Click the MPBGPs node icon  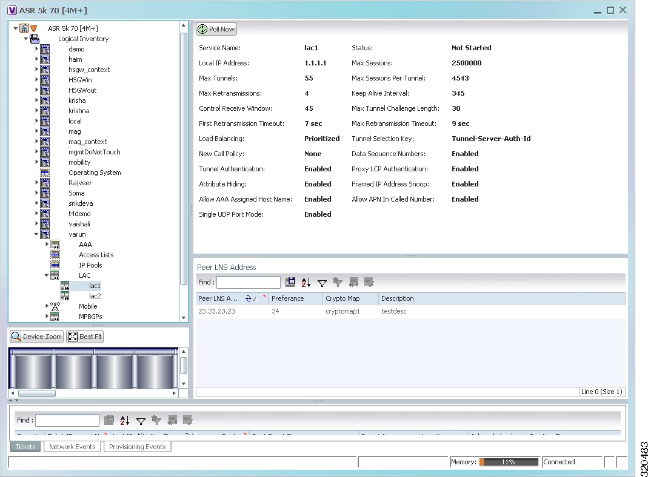click(55, 317)
